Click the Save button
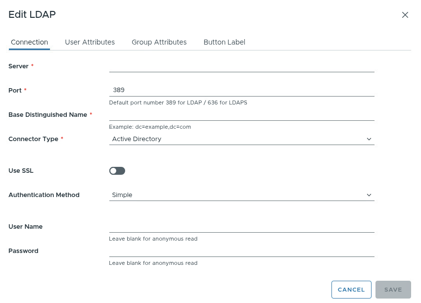421x303 pixels. tap(393, 290)
